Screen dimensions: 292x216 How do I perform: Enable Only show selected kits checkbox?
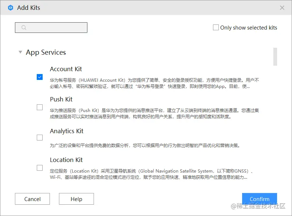[216, 27]
